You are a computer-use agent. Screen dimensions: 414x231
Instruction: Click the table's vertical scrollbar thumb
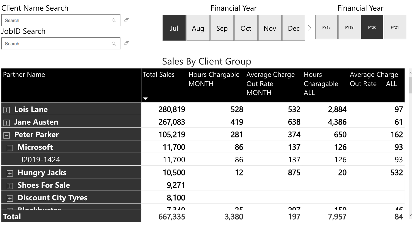(x=410, y=85)
